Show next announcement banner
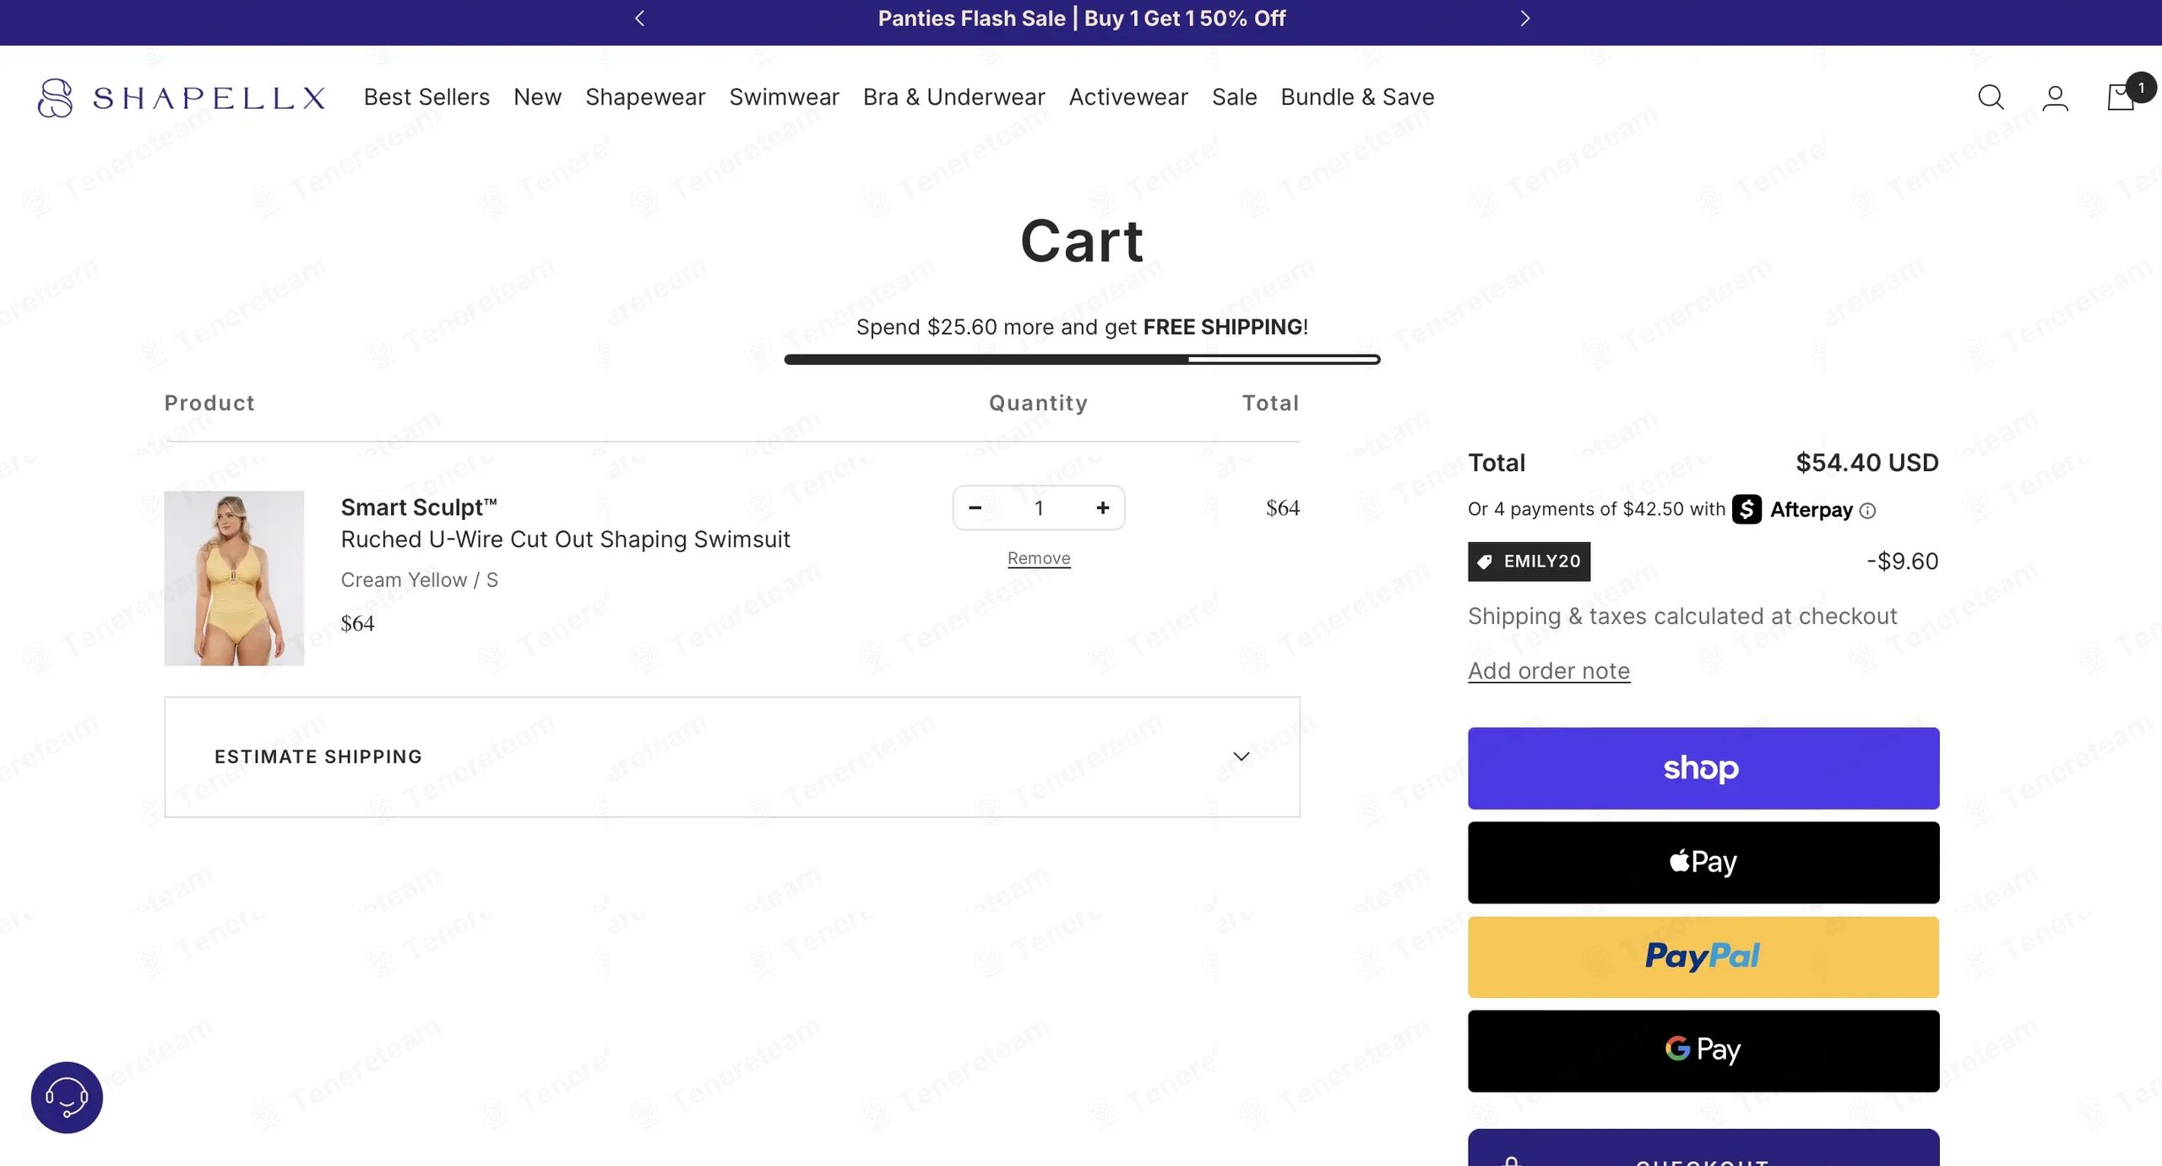This screenshot has height=1166, width=2162. tap(1524, 19)
